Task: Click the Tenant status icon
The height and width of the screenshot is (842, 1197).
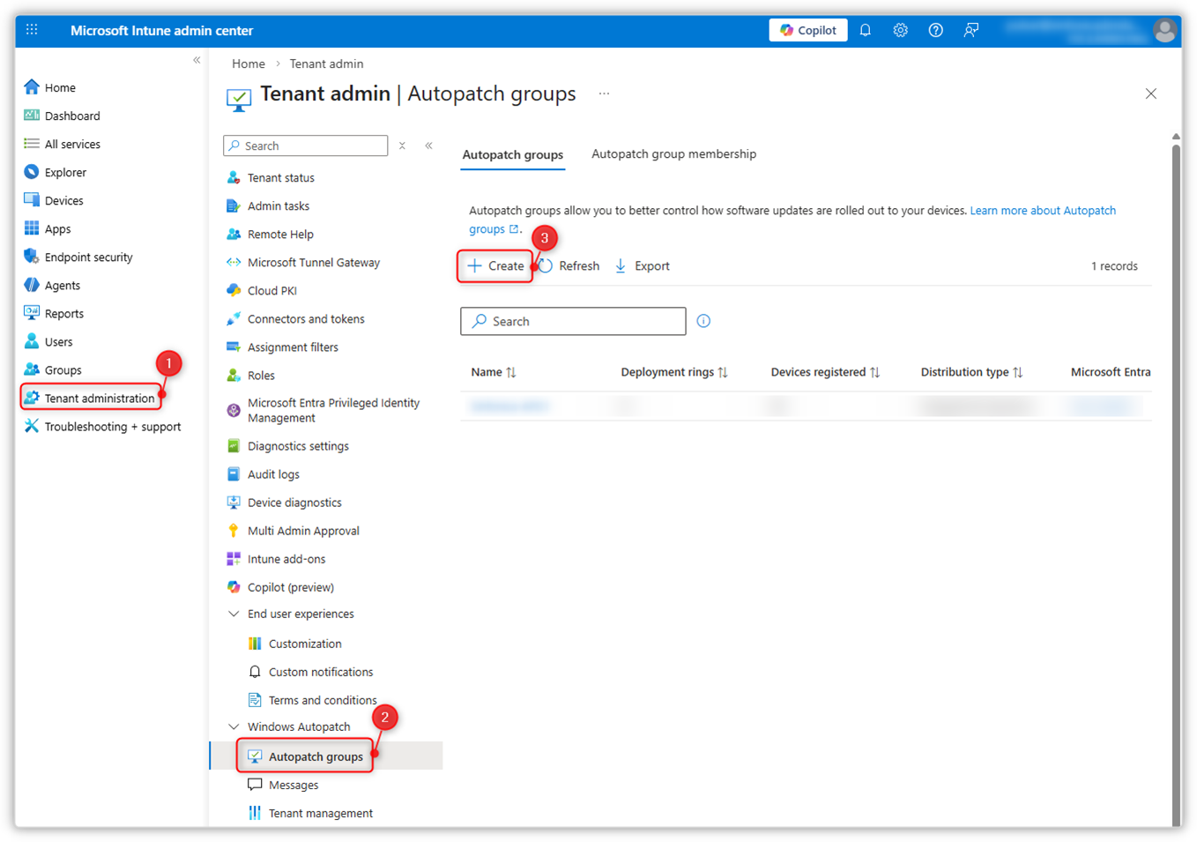Action: click(234, 177)
